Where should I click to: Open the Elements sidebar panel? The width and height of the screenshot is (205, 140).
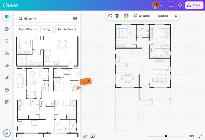pos(7,29)
